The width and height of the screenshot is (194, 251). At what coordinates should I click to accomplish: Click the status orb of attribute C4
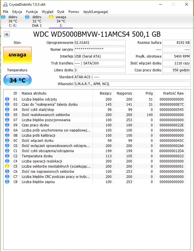point(7,161)
